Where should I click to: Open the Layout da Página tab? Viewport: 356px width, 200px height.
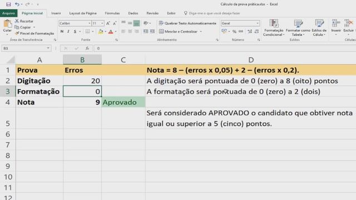point(83,13)
